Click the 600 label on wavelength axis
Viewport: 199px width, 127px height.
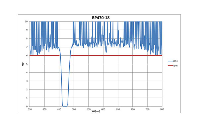[x=103, y=109]
